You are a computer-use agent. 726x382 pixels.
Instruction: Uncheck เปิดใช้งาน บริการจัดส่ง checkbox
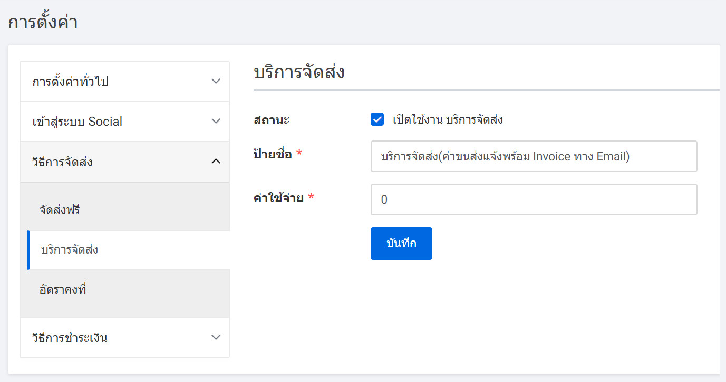pyautogui.click(x=377, y=119)
